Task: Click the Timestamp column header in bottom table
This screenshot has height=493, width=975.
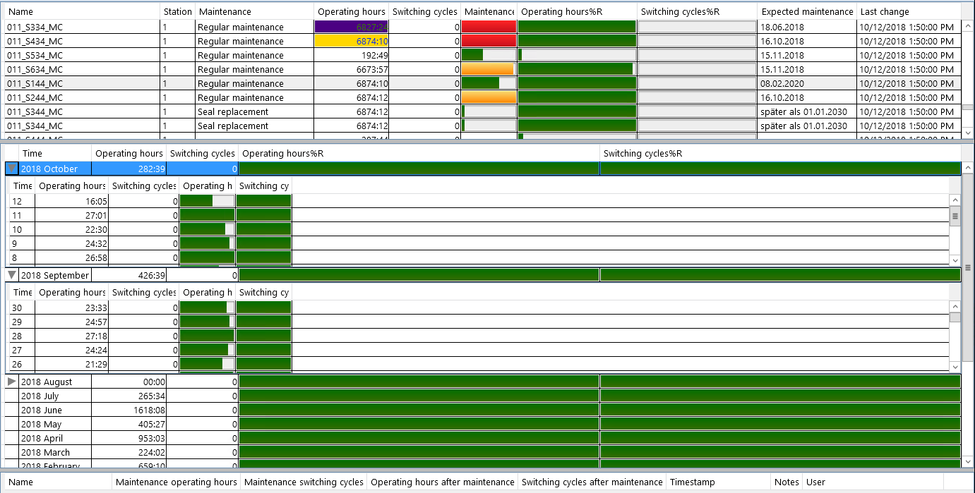Action: click(719, 482)
